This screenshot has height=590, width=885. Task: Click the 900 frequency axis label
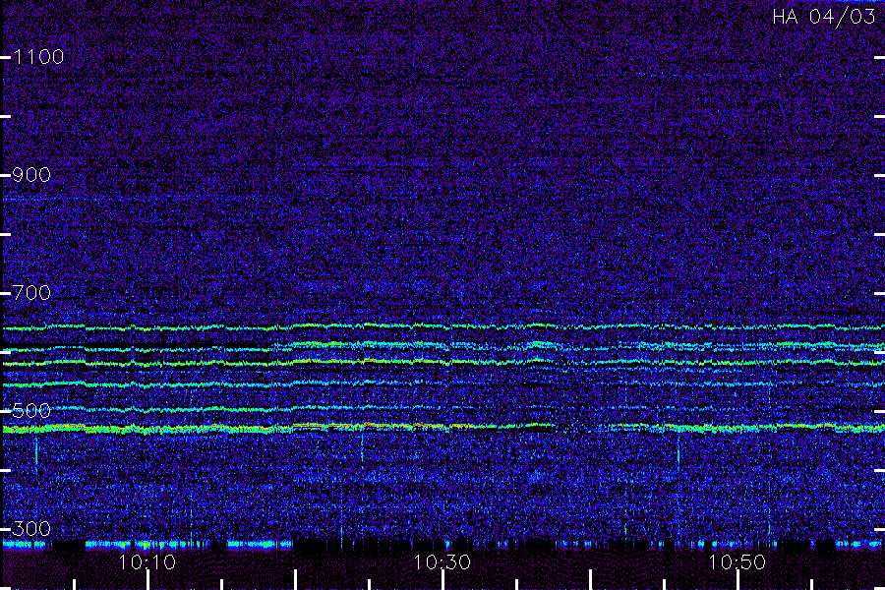31,175
